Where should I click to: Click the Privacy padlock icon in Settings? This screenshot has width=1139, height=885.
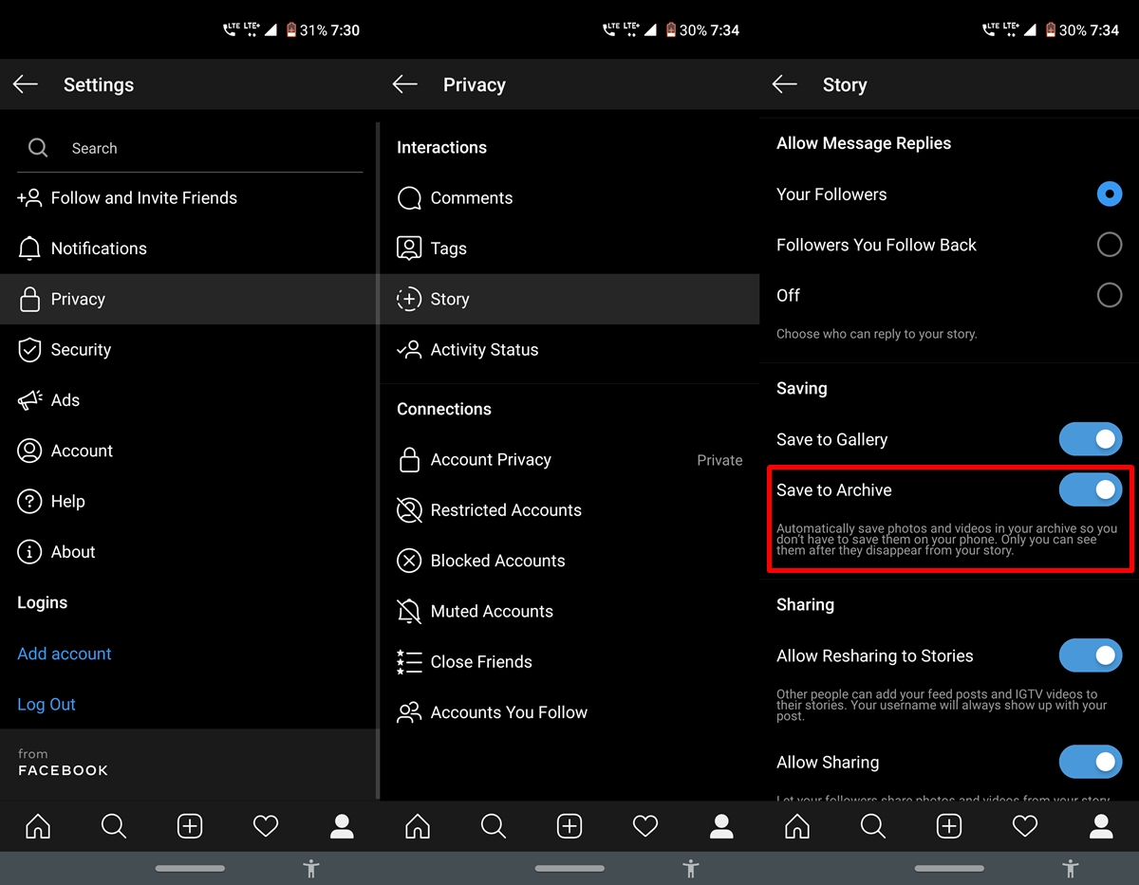(x=29, y=300)
